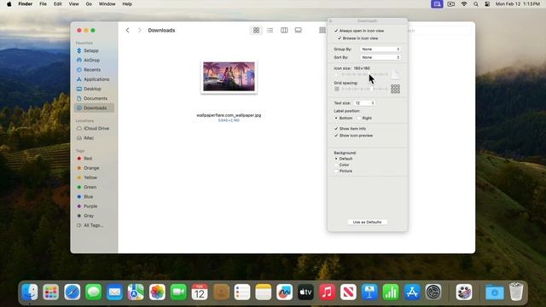Screen dimensions: 546x307
Task: Open Notes from the Dock
Action: 264,292
